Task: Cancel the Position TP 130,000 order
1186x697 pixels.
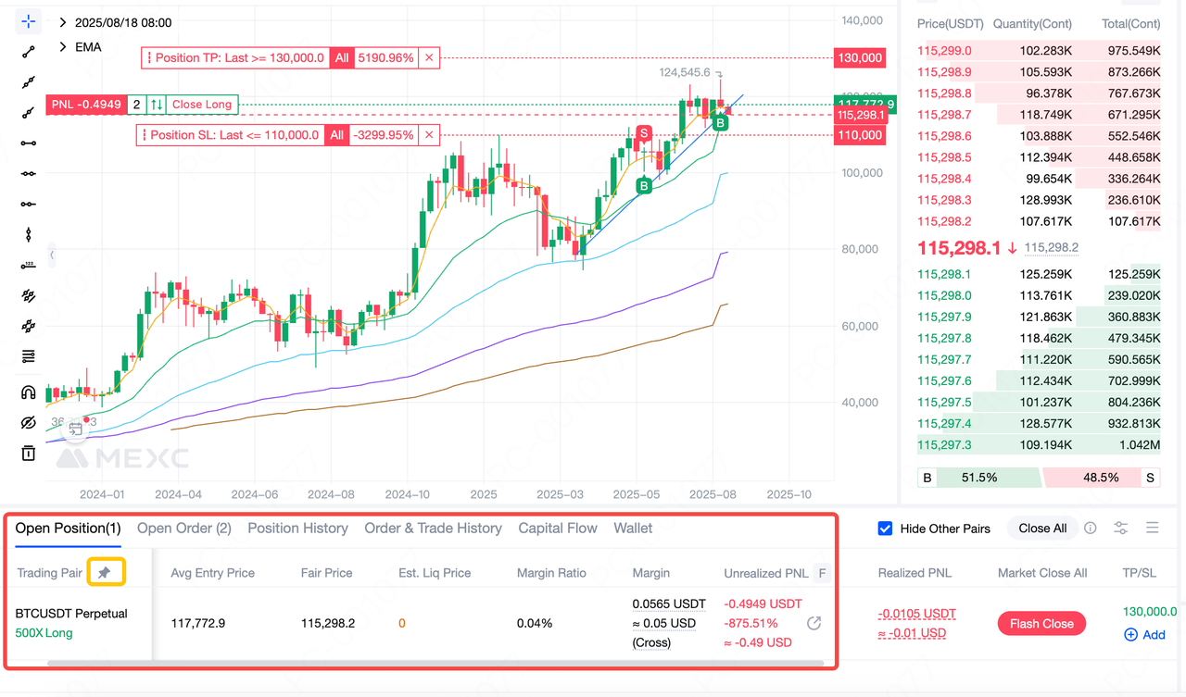Action: tap(429, 57)
